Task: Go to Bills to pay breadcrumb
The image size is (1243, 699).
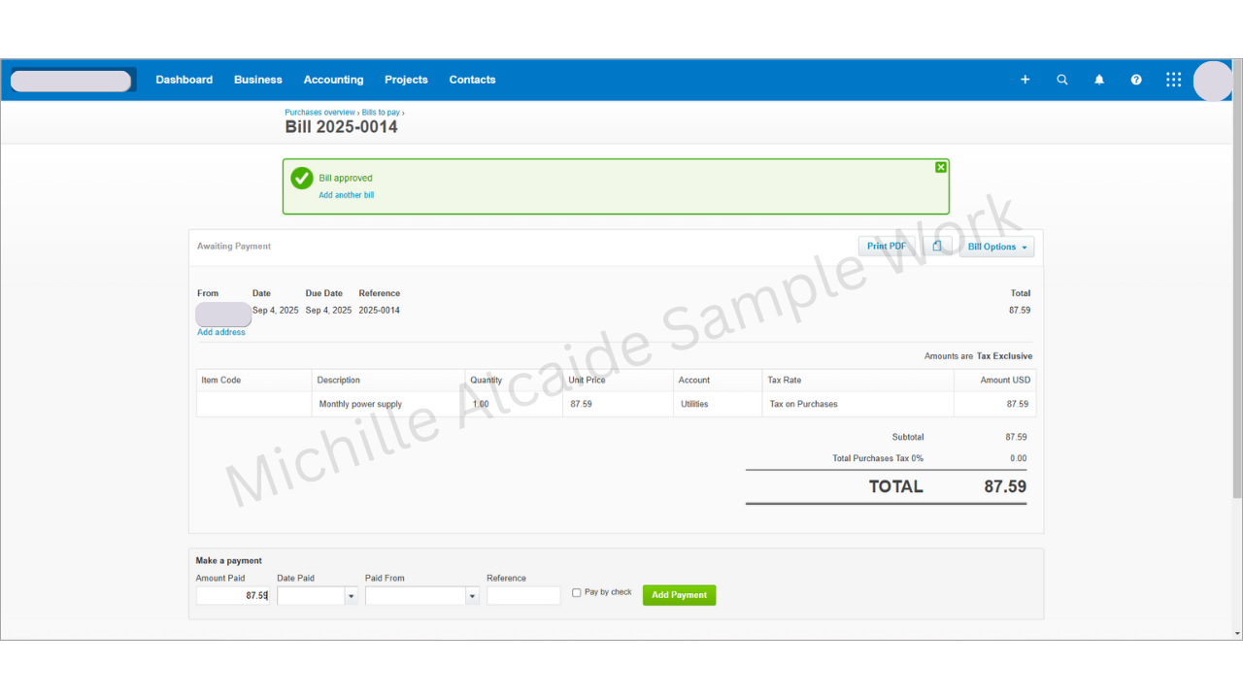Action: coord(381,113)
